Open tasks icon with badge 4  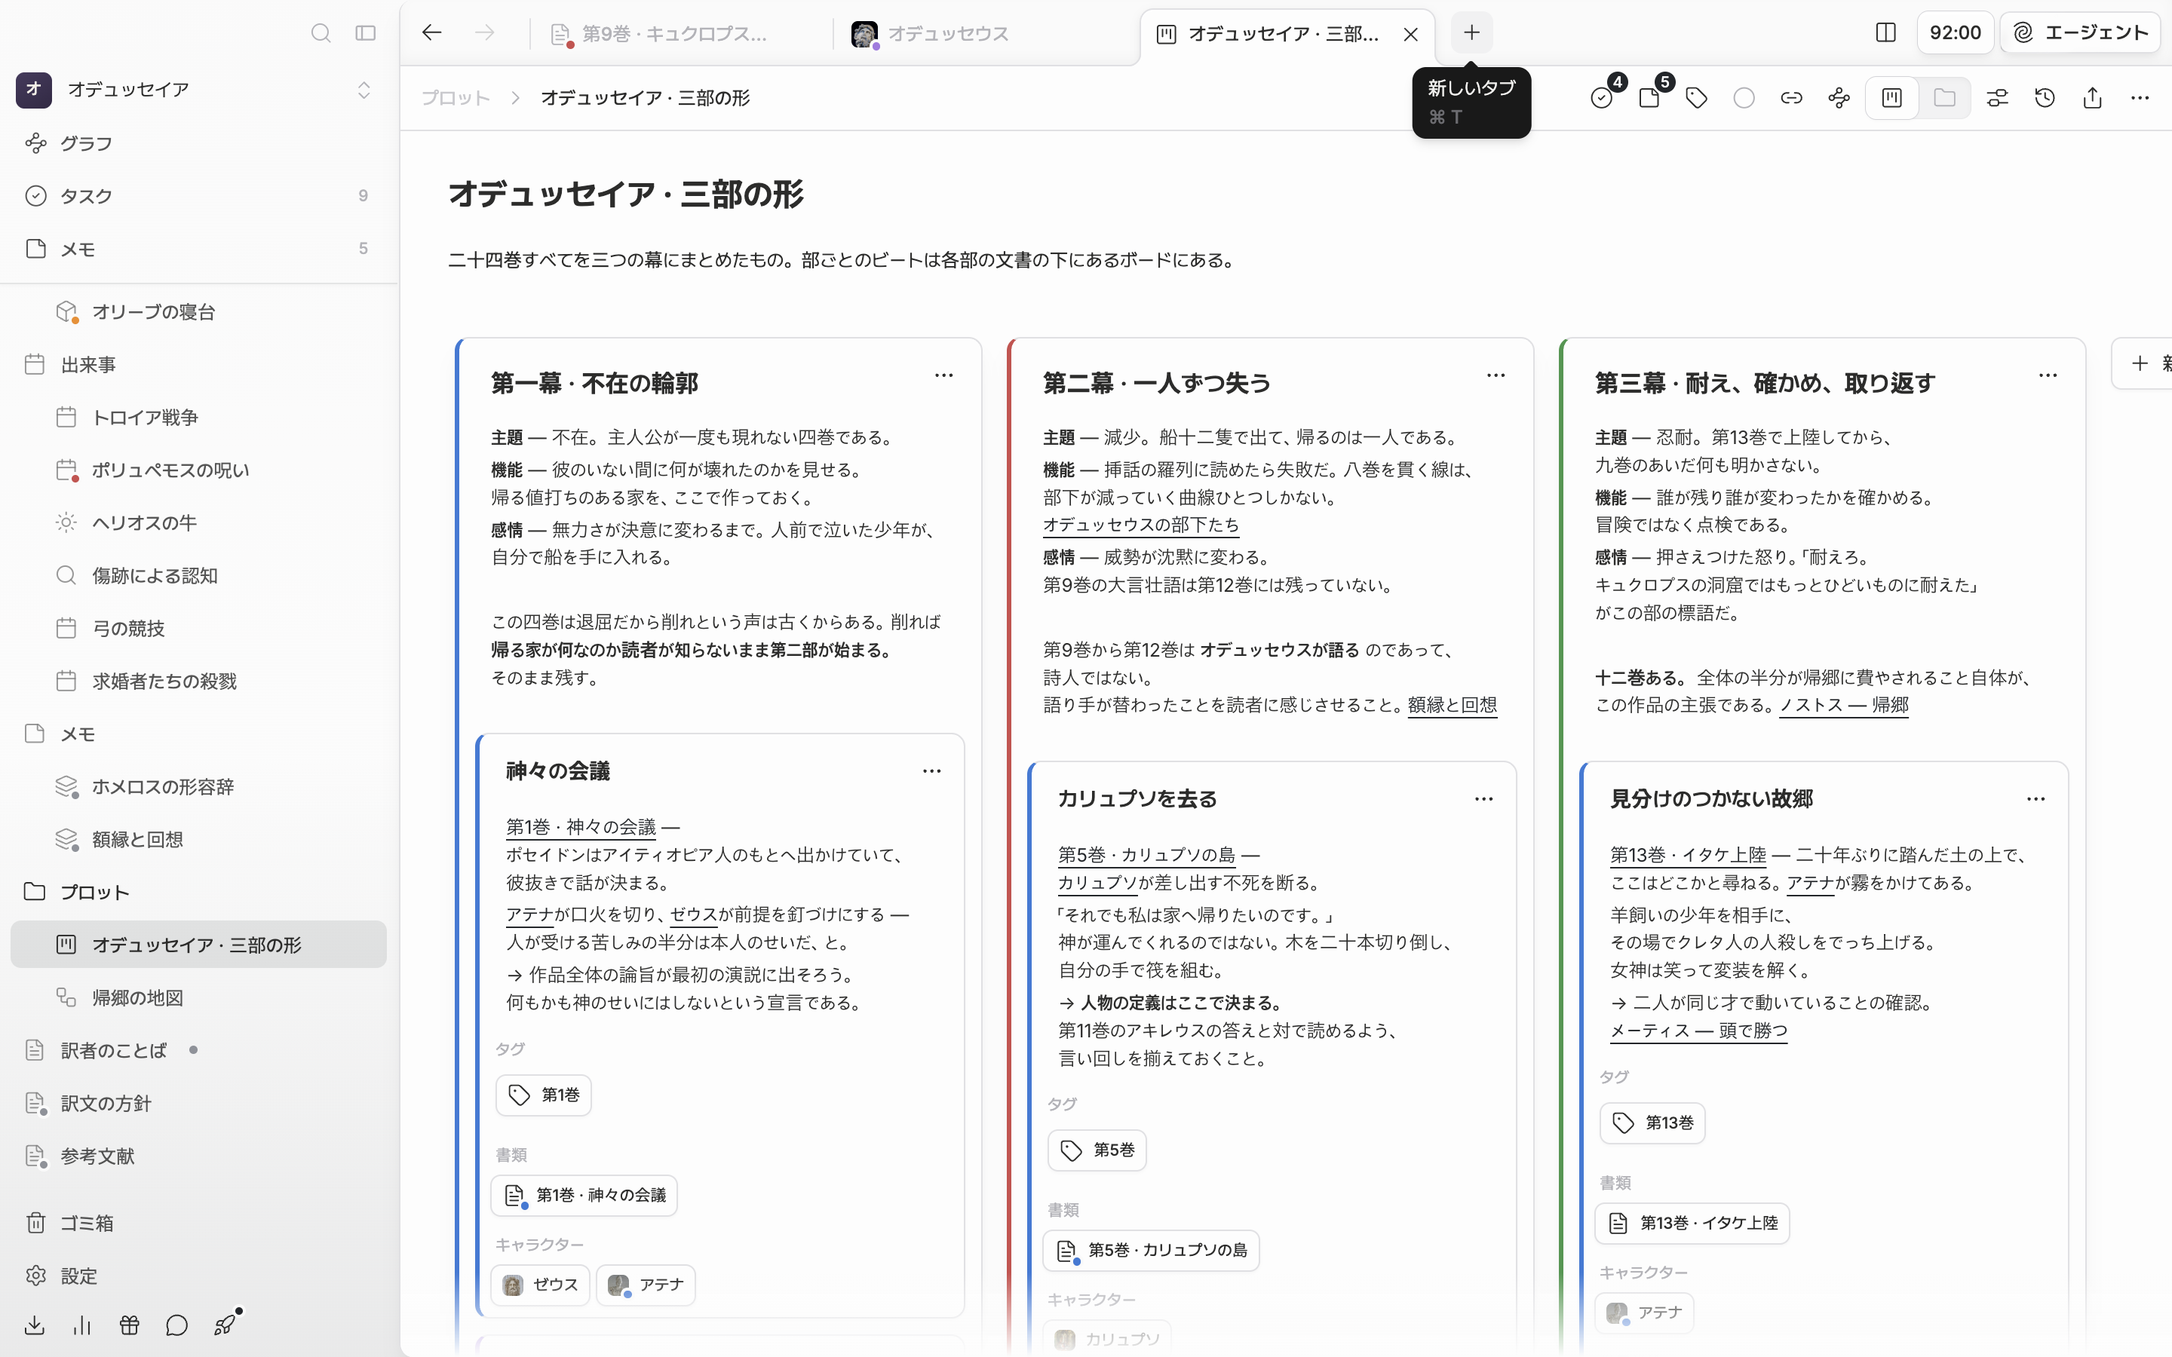pos(1602,97)
